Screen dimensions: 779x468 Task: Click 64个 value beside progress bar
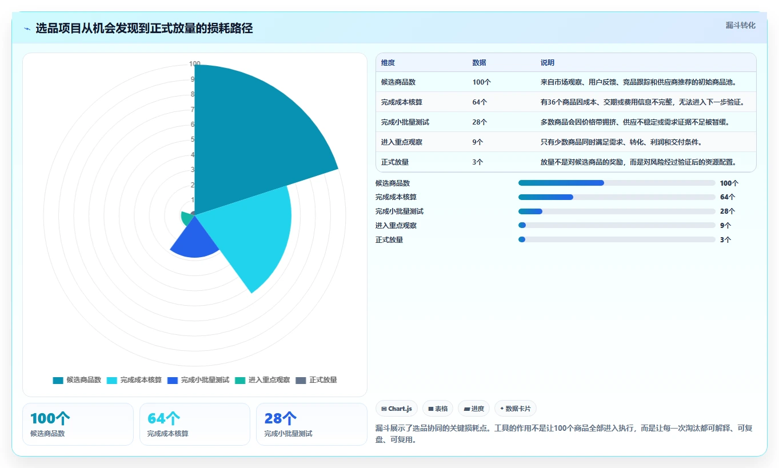[x=728, y=197]
